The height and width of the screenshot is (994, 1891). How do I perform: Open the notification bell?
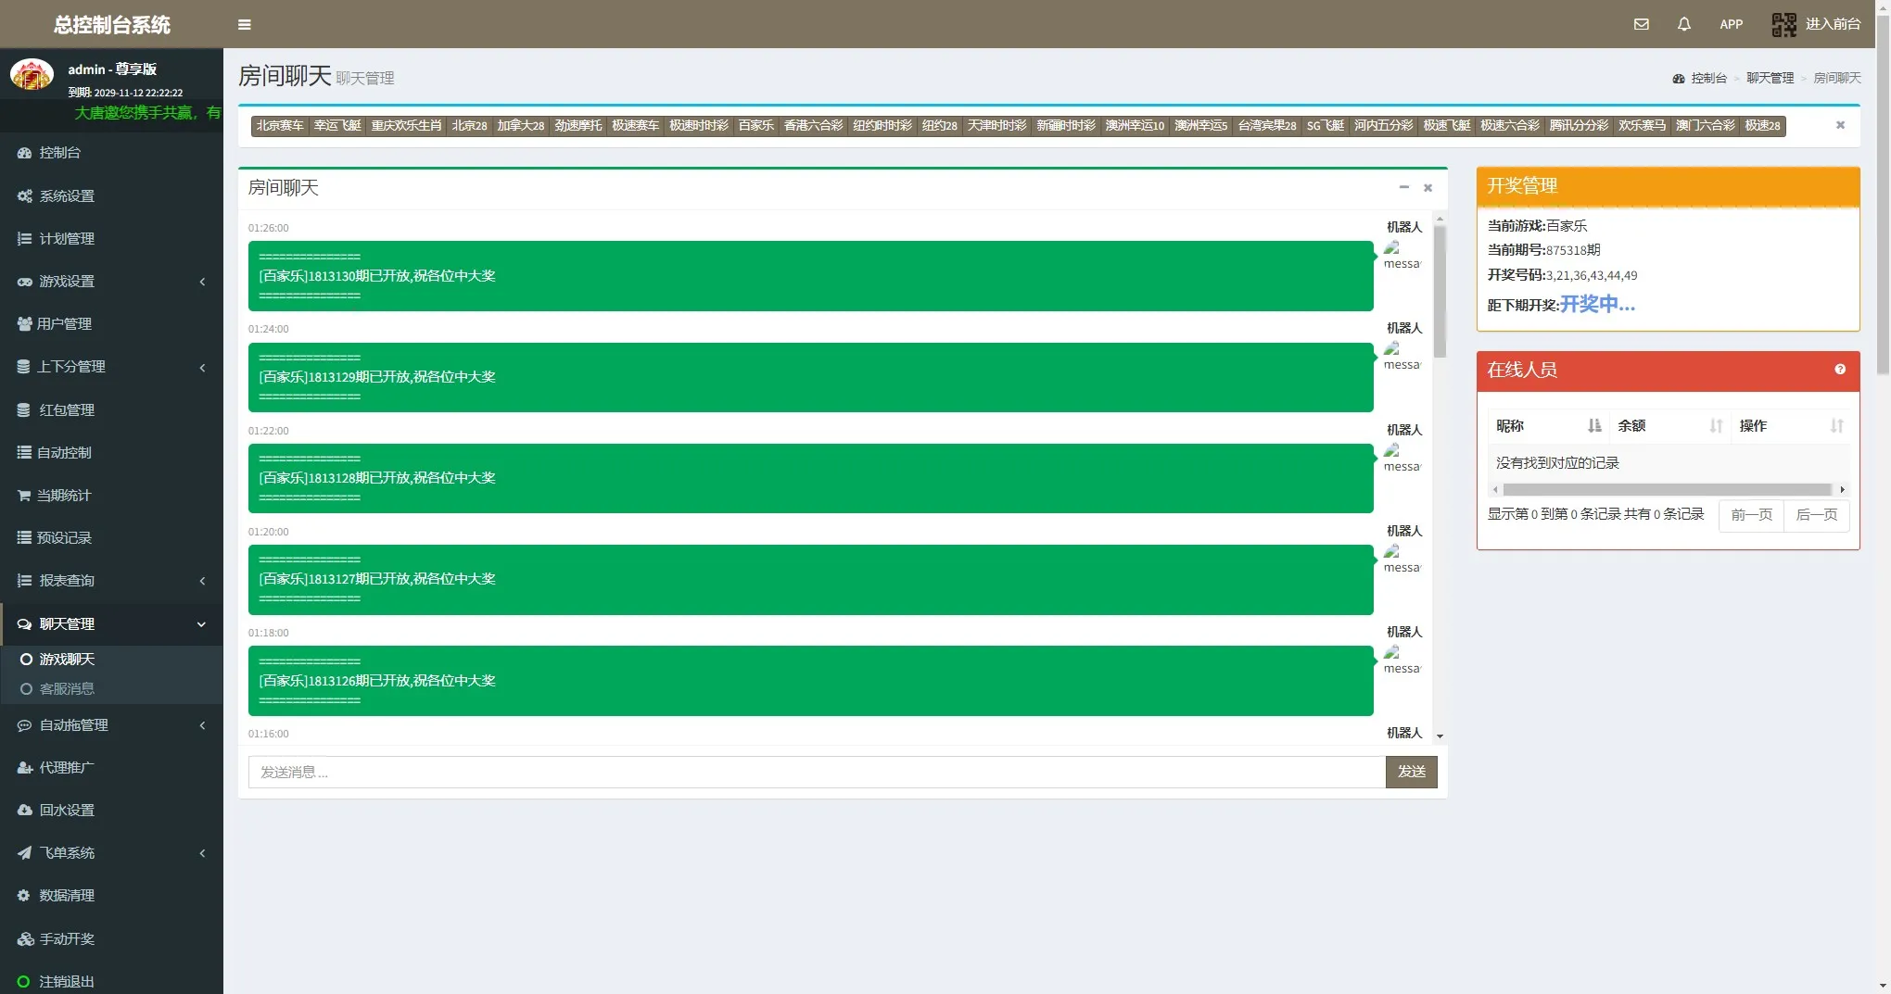1683,24
